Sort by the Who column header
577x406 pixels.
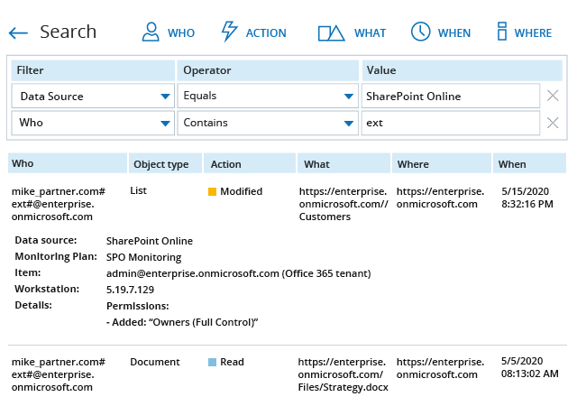(68, 163)
